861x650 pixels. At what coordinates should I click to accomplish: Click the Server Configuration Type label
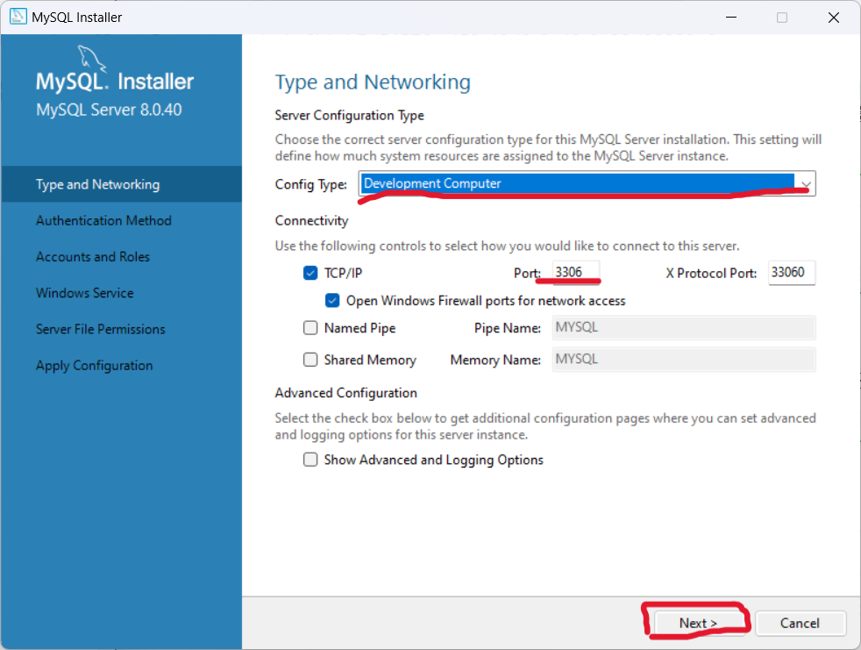[349, 116]
